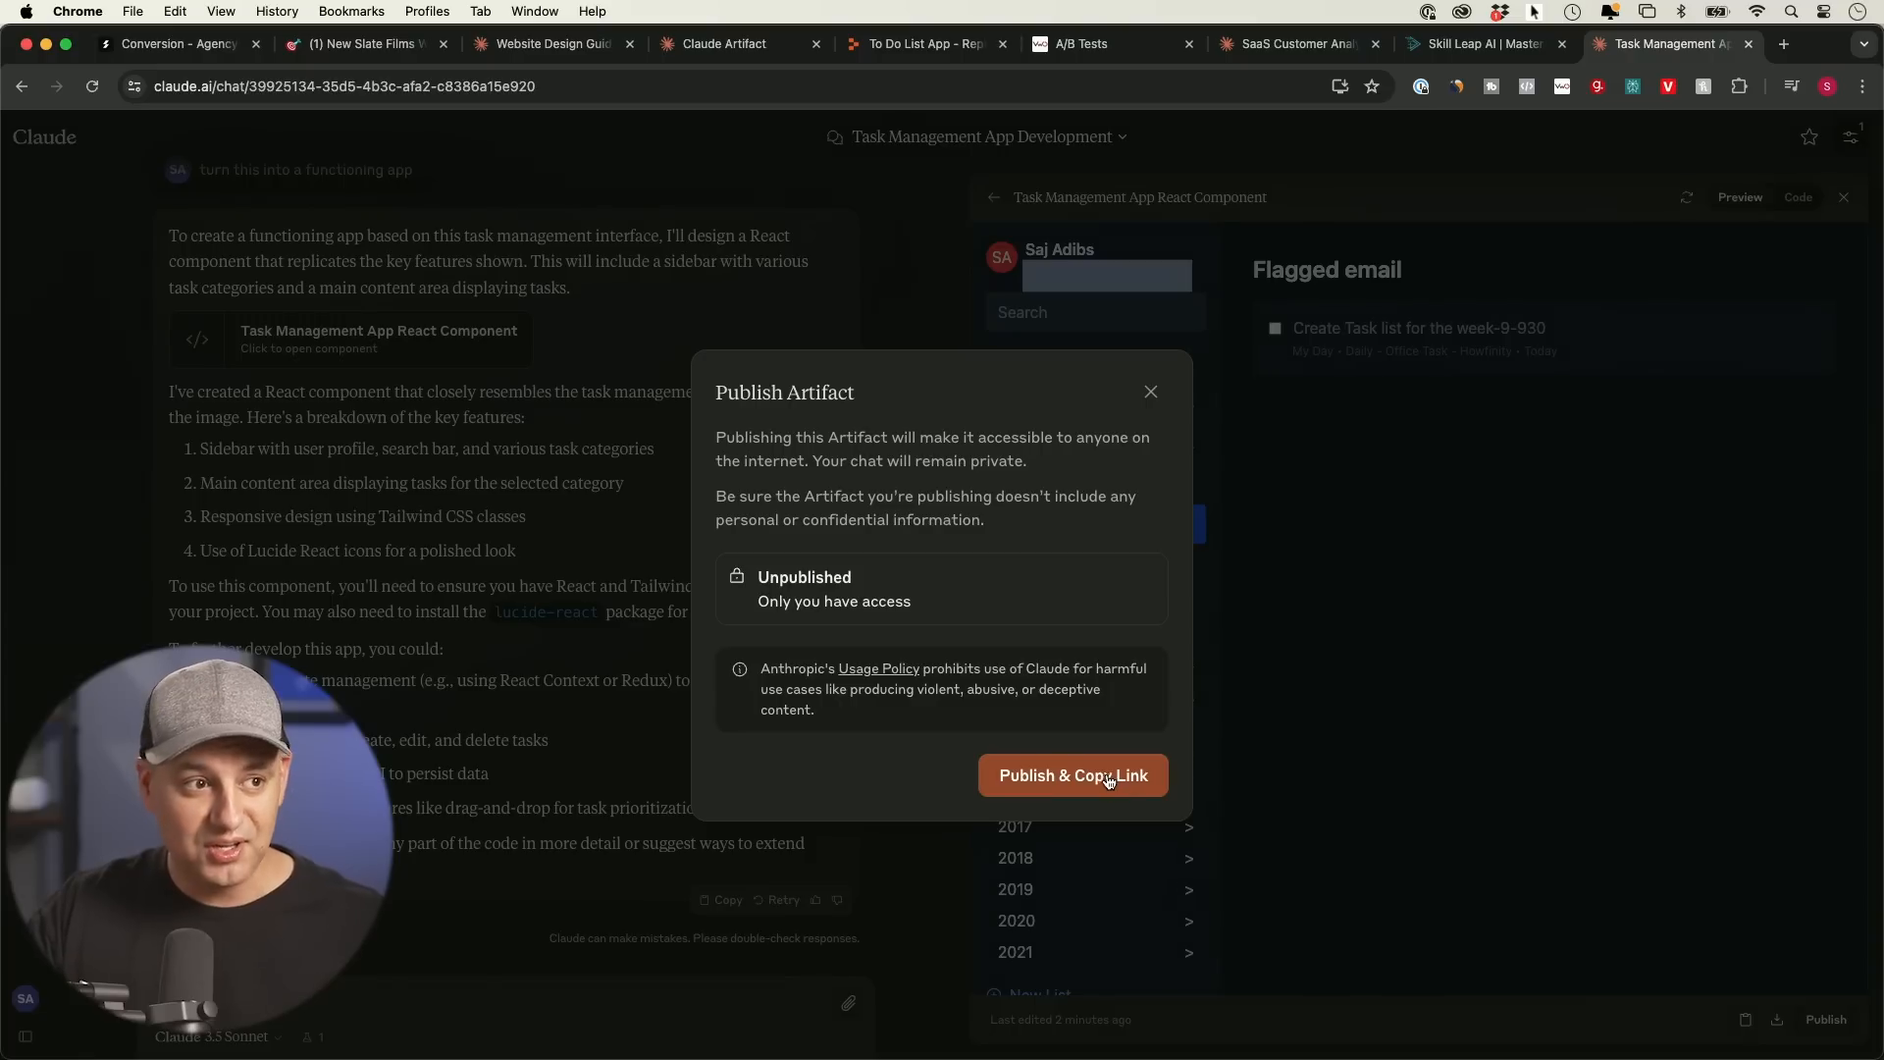Click the site info icon before the URL
Image resolution: width=1884 pixels, height=1060 pixels.
(x=134, y=86)
